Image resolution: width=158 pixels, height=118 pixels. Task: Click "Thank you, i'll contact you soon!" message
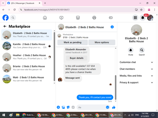tap(95, 97)
